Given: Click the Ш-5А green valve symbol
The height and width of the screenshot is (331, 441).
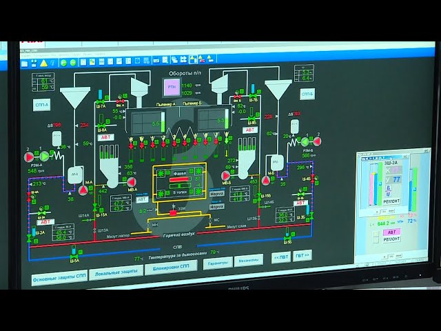Looking at the screenshot, I should [x=74, y=257].
